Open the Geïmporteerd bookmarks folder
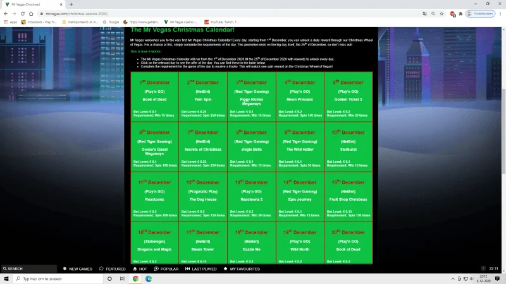Image resolution: width=506 pixels, height=284 pixels. coord(80,22)
